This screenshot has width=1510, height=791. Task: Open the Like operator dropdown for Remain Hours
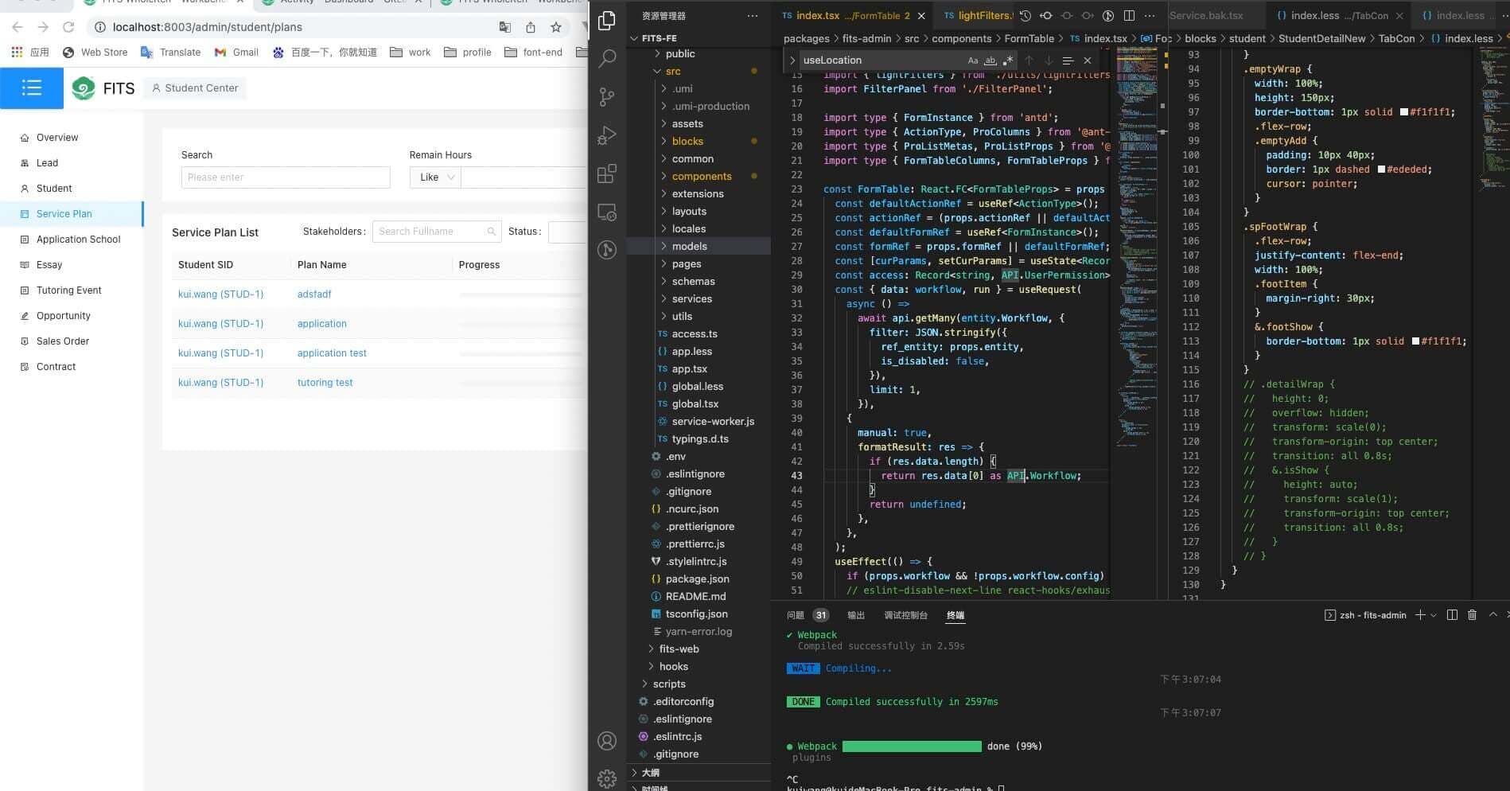coord(435,177)
